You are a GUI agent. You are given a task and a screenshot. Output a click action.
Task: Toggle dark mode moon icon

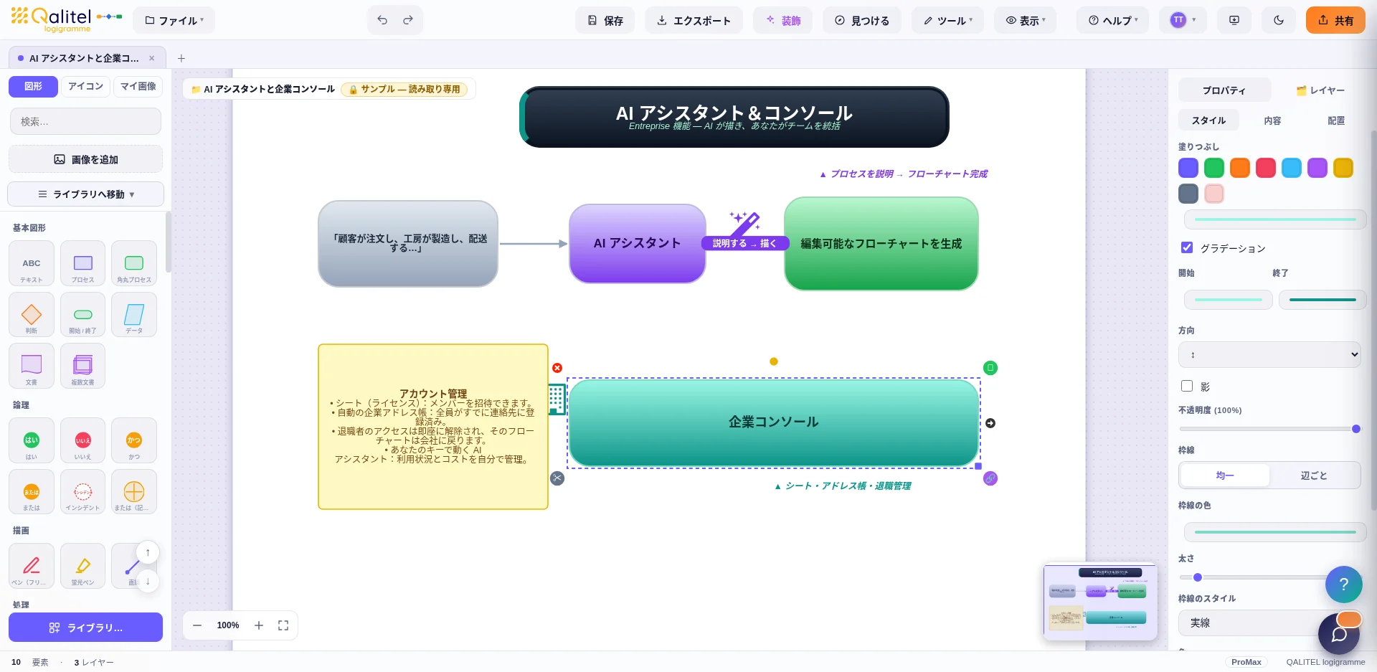point(1279,20)
